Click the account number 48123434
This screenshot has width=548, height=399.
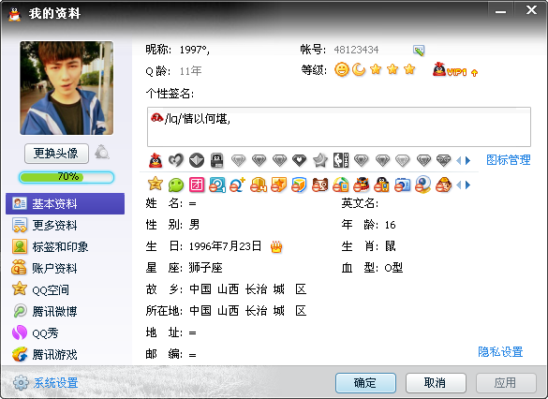click(356, 51)
